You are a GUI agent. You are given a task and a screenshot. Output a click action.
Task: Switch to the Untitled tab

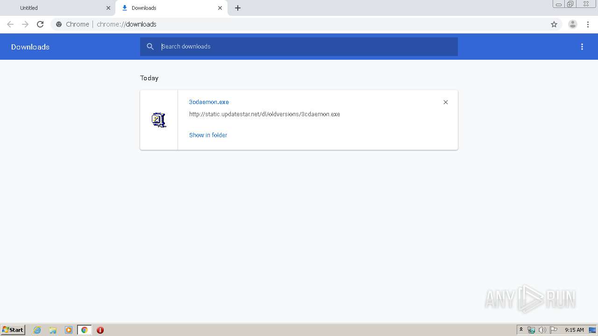point(58,8)
